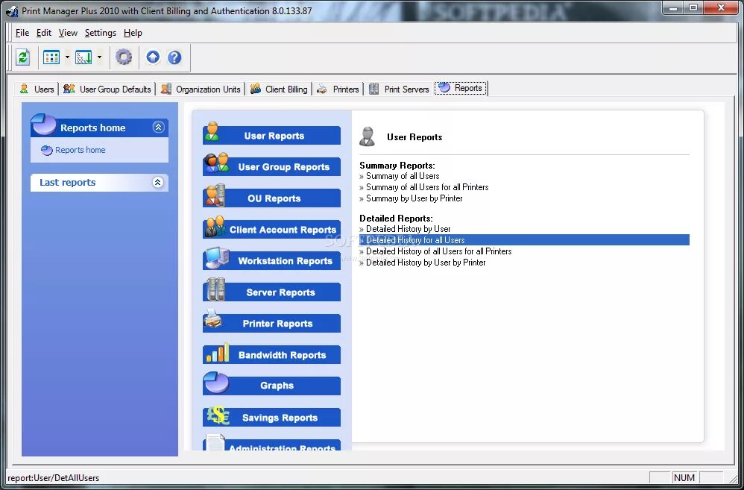Click the currency symbols icon on Savings Reports
This screenshot has width=744, height=490.
pyautogui.click(x=218, y=415)
